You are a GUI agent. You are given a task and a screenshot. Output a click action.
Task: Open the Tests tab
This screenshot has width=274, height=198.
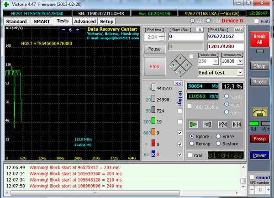[x=63, y=21]
